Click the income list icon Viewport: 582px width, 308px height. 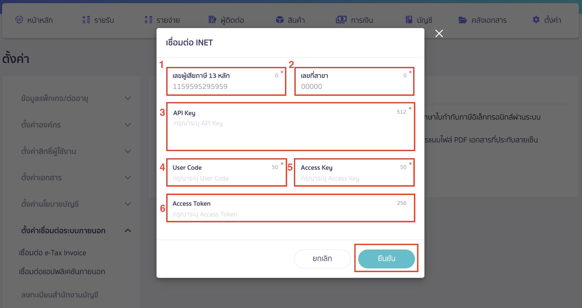point(86,20)
